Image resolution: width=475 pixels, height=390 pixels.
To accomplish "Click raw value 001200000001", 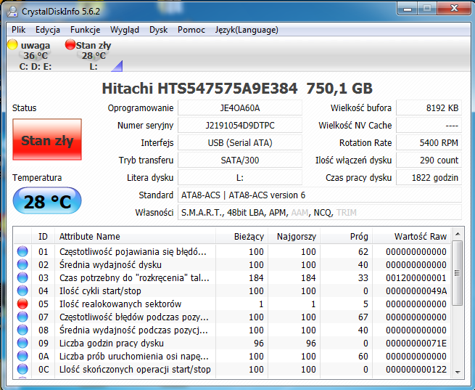I will pyautogui.click(x=416, y=277).
